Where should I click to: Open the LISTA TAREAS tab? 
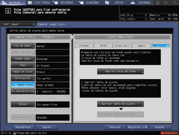click(39, 2)
